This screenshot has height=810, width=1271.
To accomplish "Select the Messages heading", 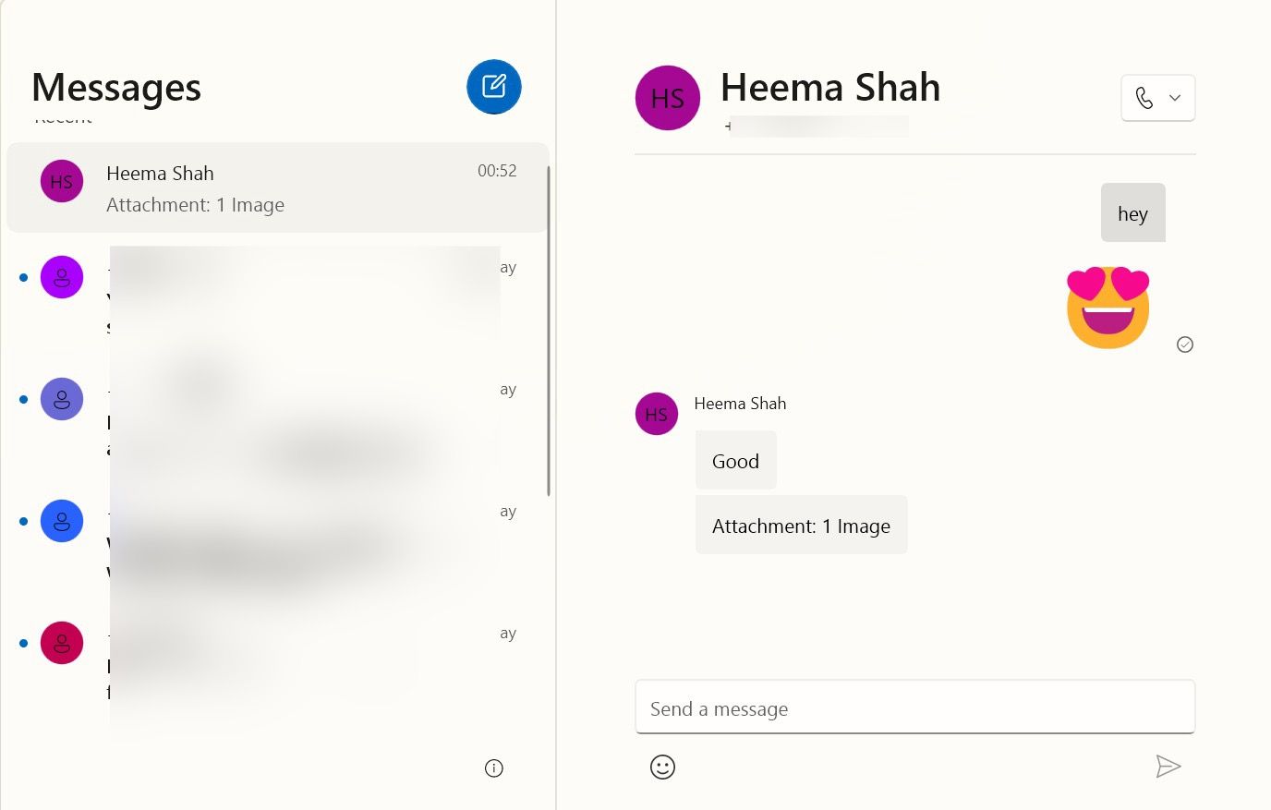I will coord(115,87).
